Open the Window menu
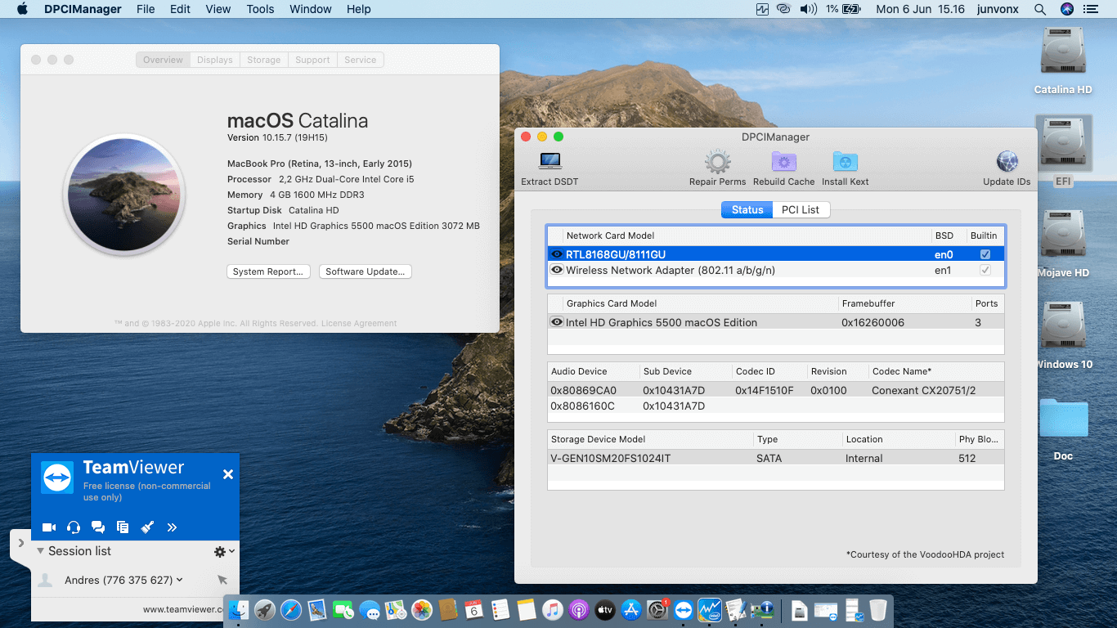This screenshot has width=1117, height=628. [311, 9]
